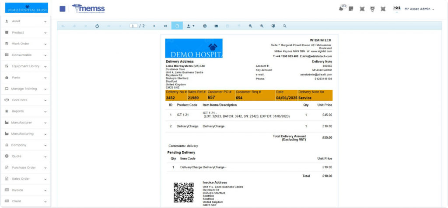
Task: Click the navigate forward arrow
Action: pyautogui.click(x=74, y=26)
